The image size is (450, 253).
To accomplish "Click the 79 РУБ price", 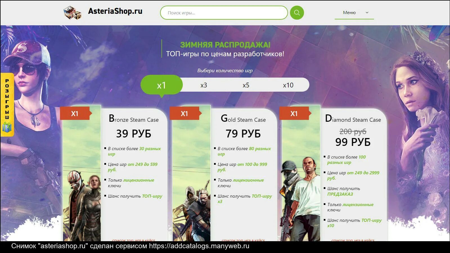I will 243,134.
